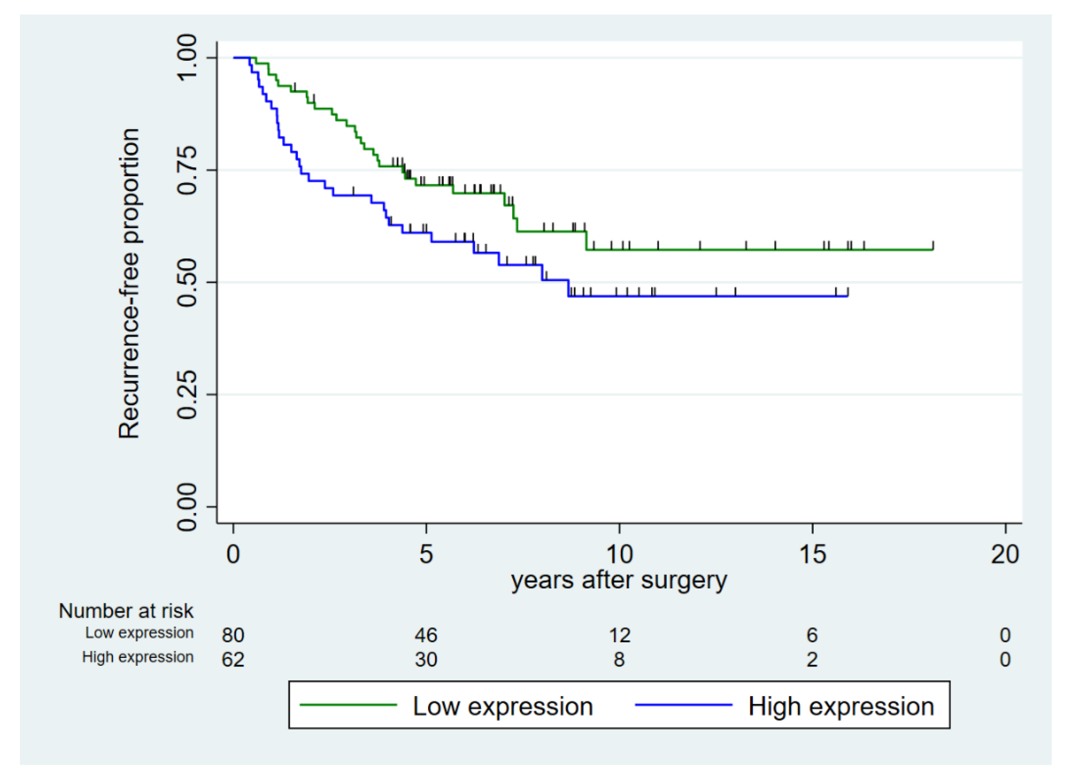
Task: Click the "Number at risk" heading
Action: point(126,611)
